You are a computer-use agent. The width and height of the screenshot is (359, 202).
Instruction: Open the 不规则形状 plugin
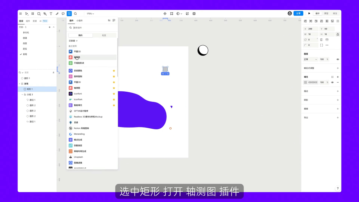click(92, 63)
